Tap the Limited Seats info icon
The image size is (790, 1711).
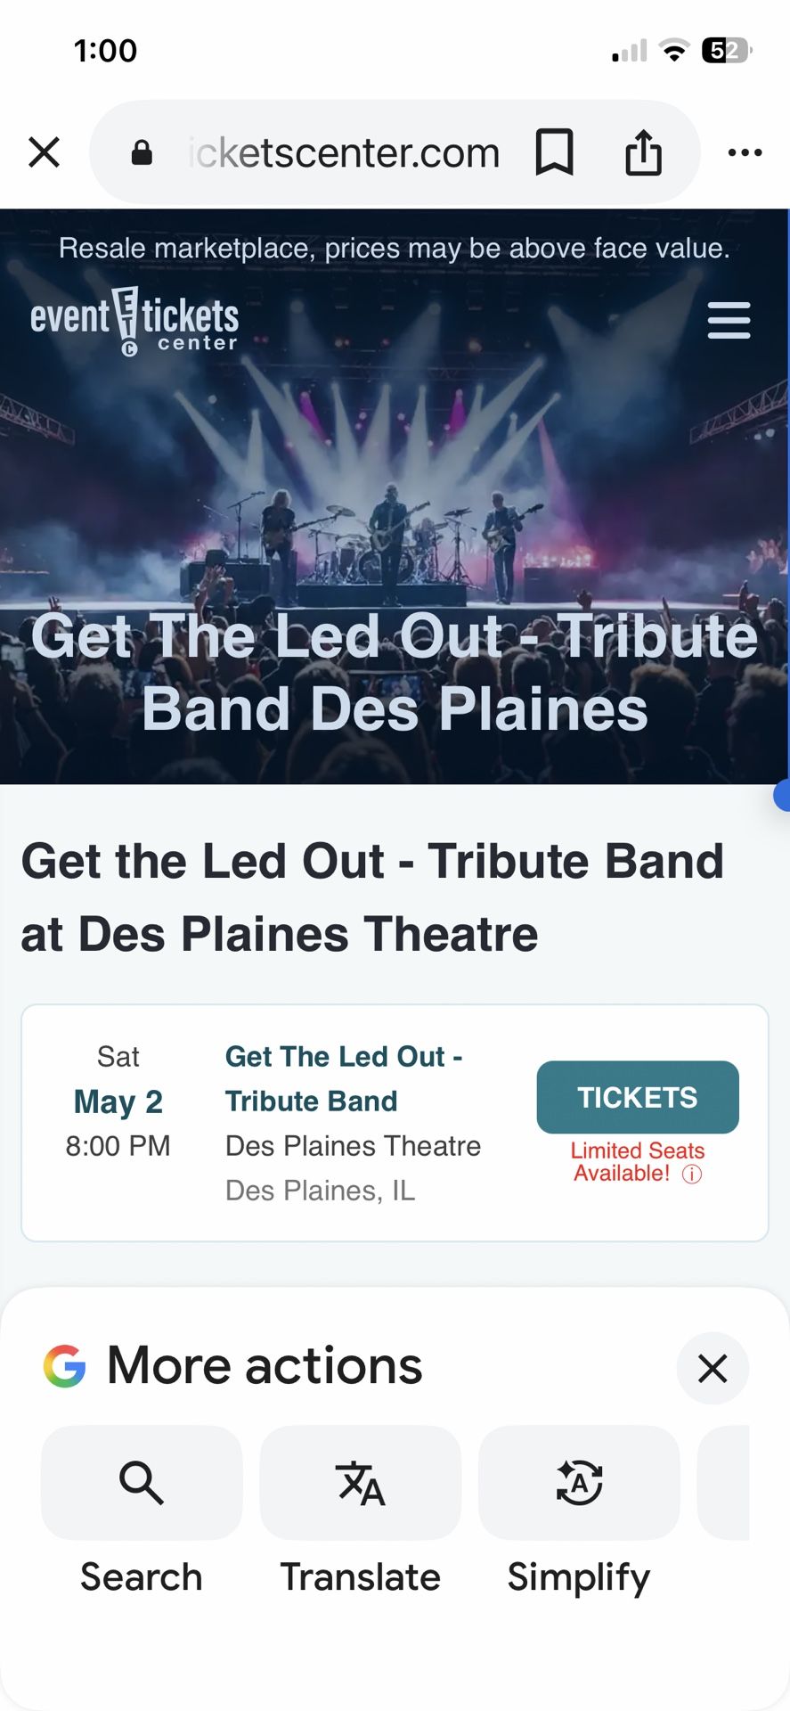click(692, 1175)
